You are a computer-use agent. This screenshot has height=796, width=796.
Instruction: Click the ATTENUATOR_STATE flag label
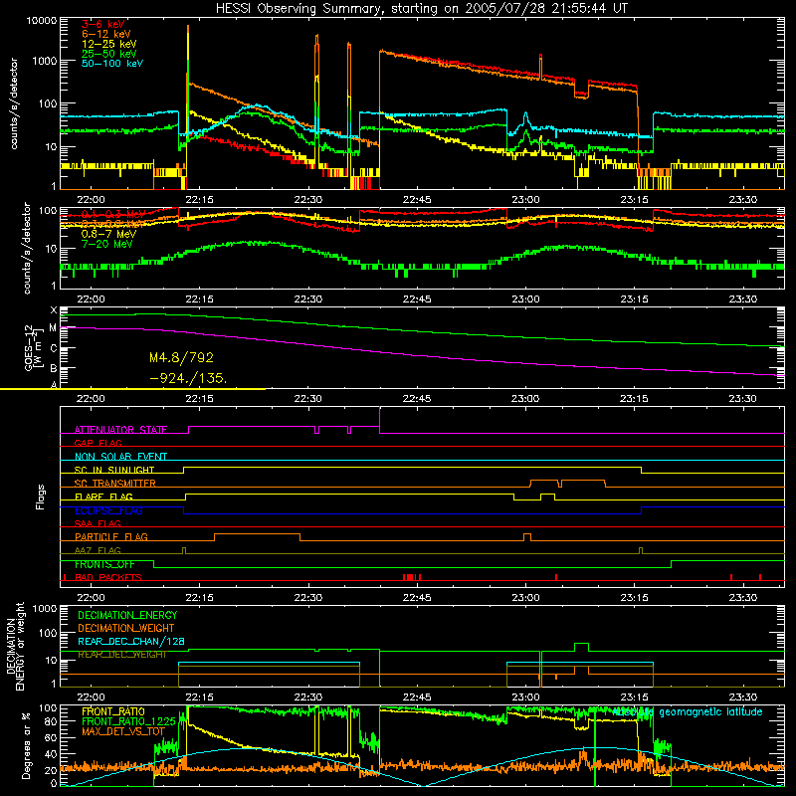pos(120,430)
